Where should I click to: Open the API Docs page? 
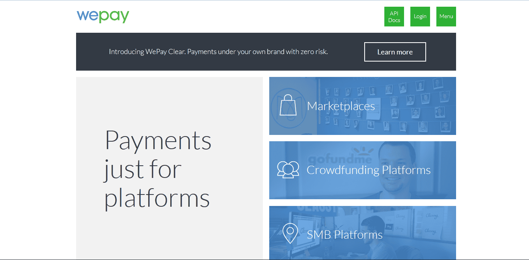(394, 17)
